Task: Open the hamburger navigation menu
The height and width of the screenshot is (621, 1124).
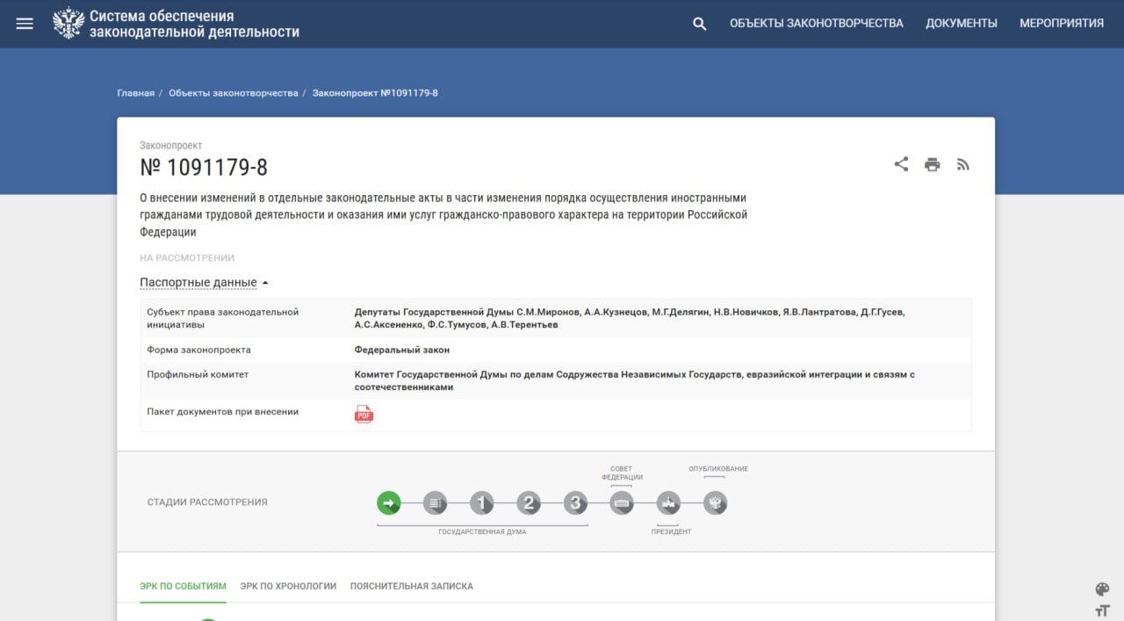Action: click(x=25, y=24)
